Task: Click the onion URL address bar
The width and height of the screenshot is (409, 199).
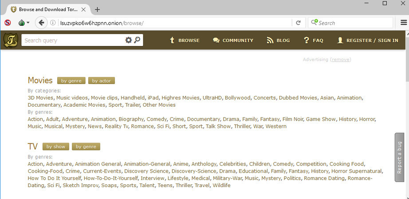Action: [x=175, y=23]
